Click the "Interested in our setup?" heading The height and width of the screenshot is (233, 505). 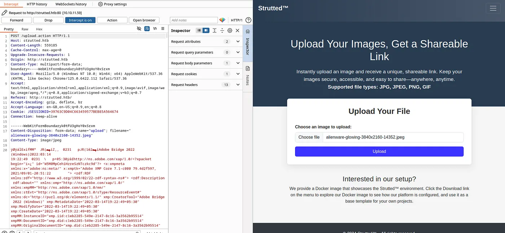379,179
